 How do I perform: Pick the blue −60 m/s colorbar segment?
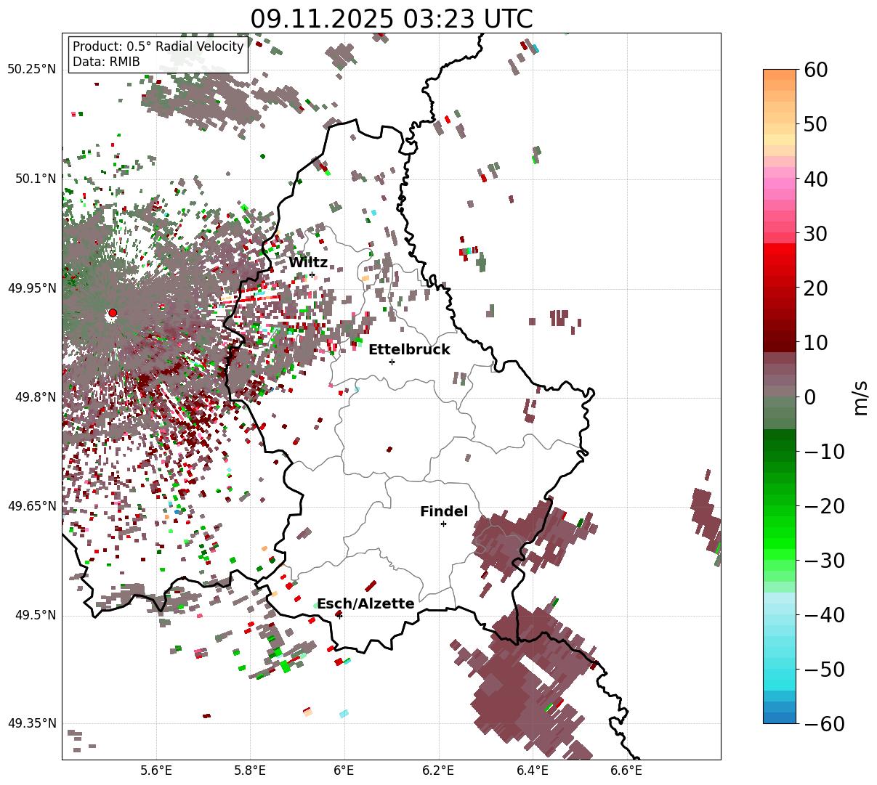click(780, 718)
